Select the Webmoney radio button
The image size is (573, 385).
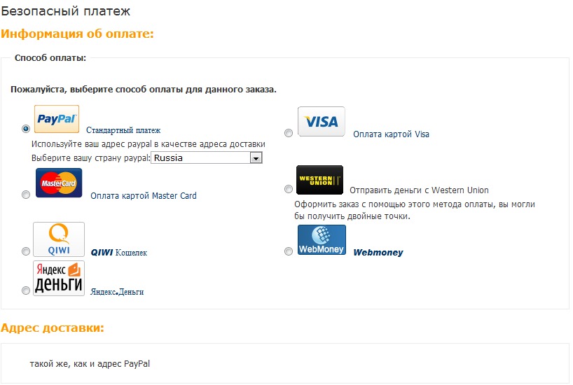point(289,251)
